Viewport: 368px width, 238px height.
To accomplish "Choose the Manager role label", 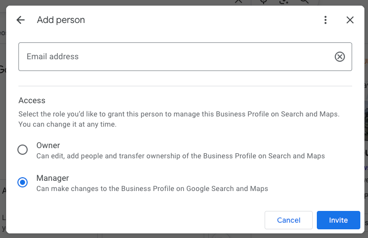I will pos(52,178).
